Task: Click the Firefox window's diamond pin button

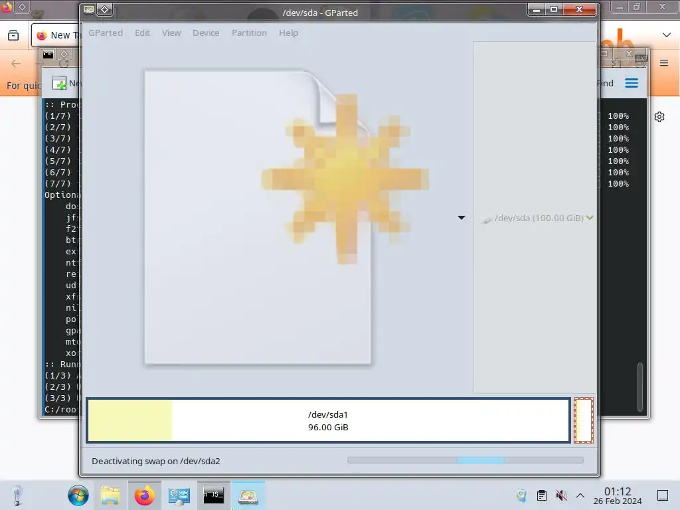Action: pos(22,7)
